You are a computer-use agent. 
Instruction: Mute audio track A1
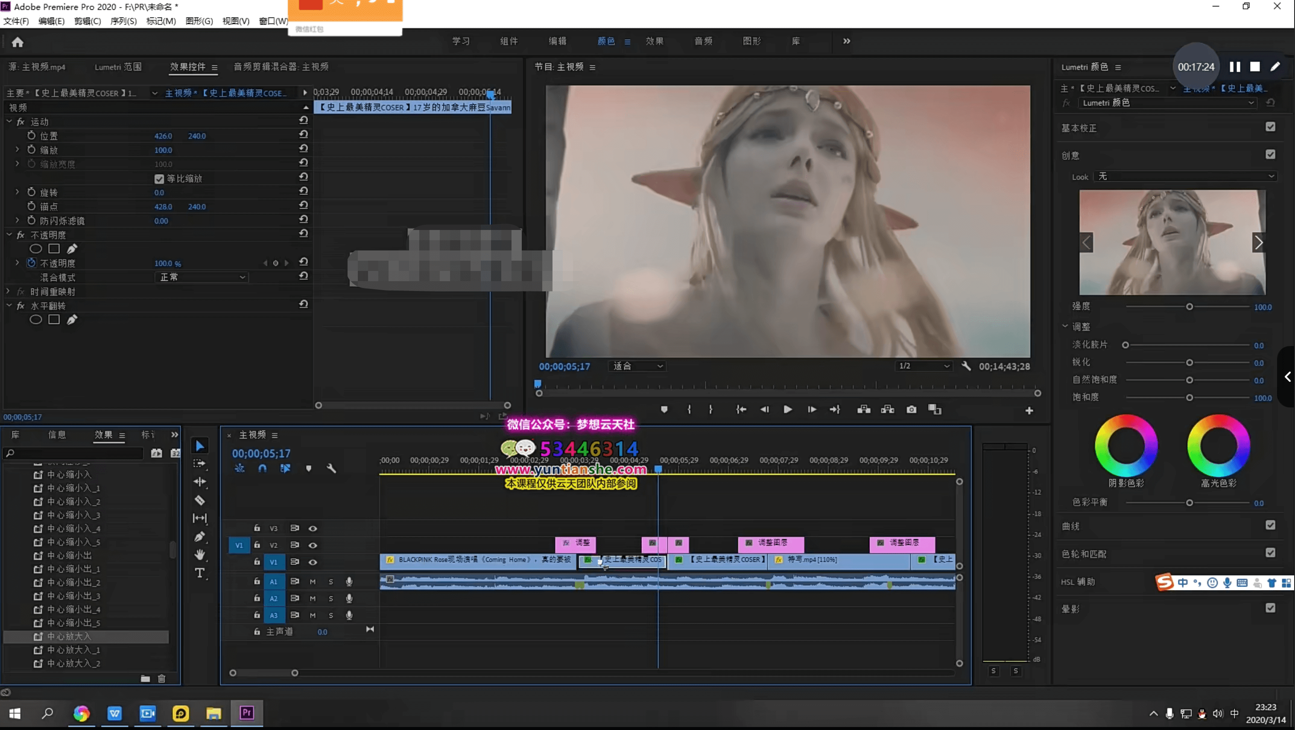pos(313,582)
